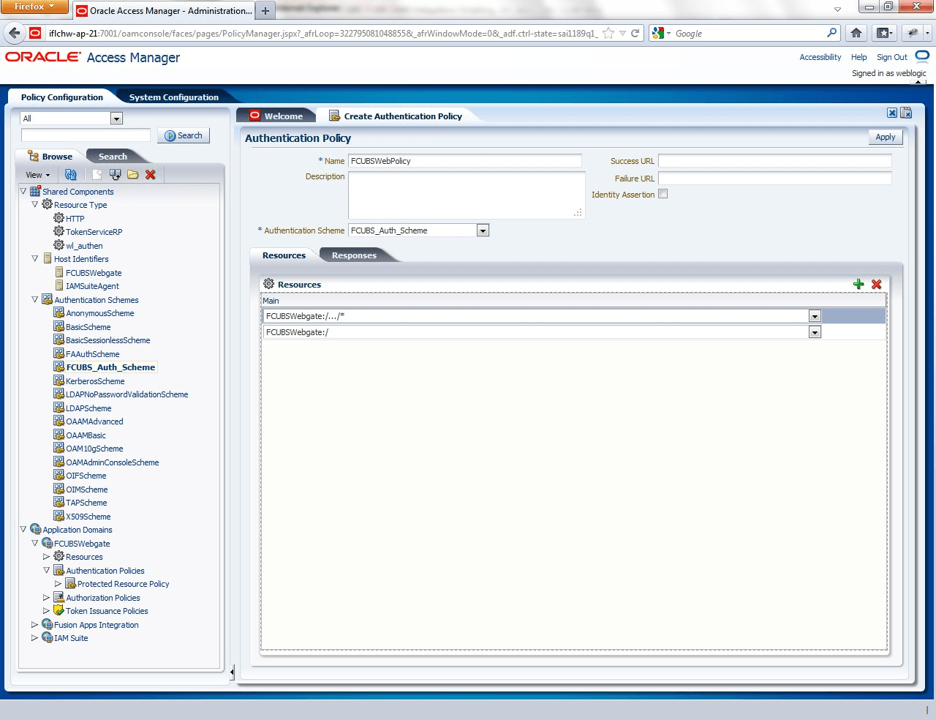
Task: Select LDAPScheme in the tree
Action: click(x=88, y=408)
